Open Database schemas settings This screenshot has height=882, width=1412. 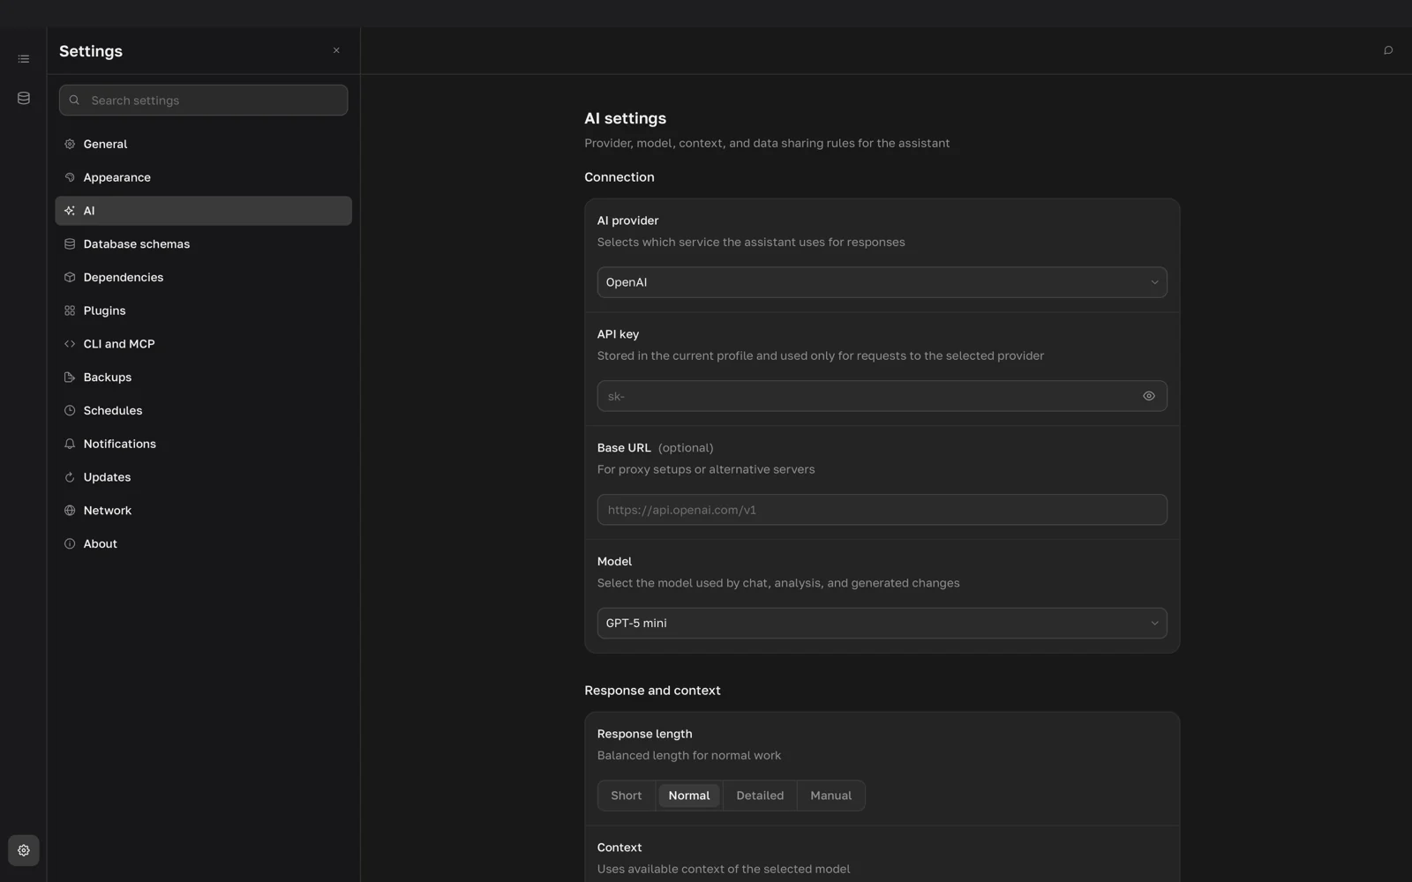(x=204, y=244)
